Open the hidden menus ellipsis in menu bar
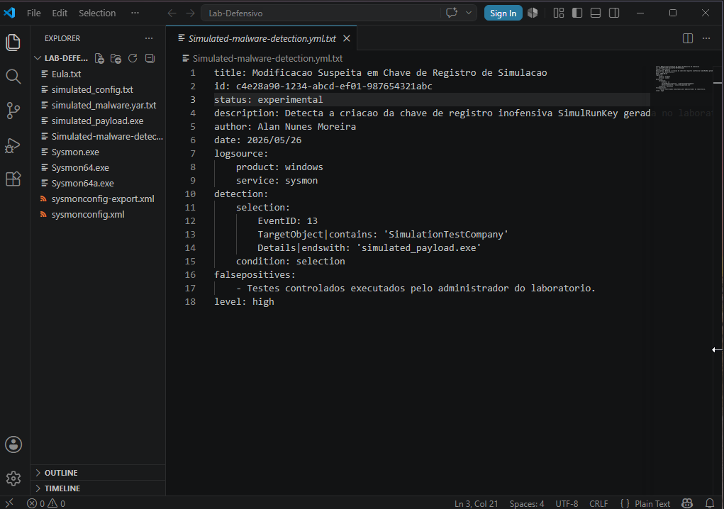Image resolution: width=724 pixels, height=509 pixels. click(135, 13)
